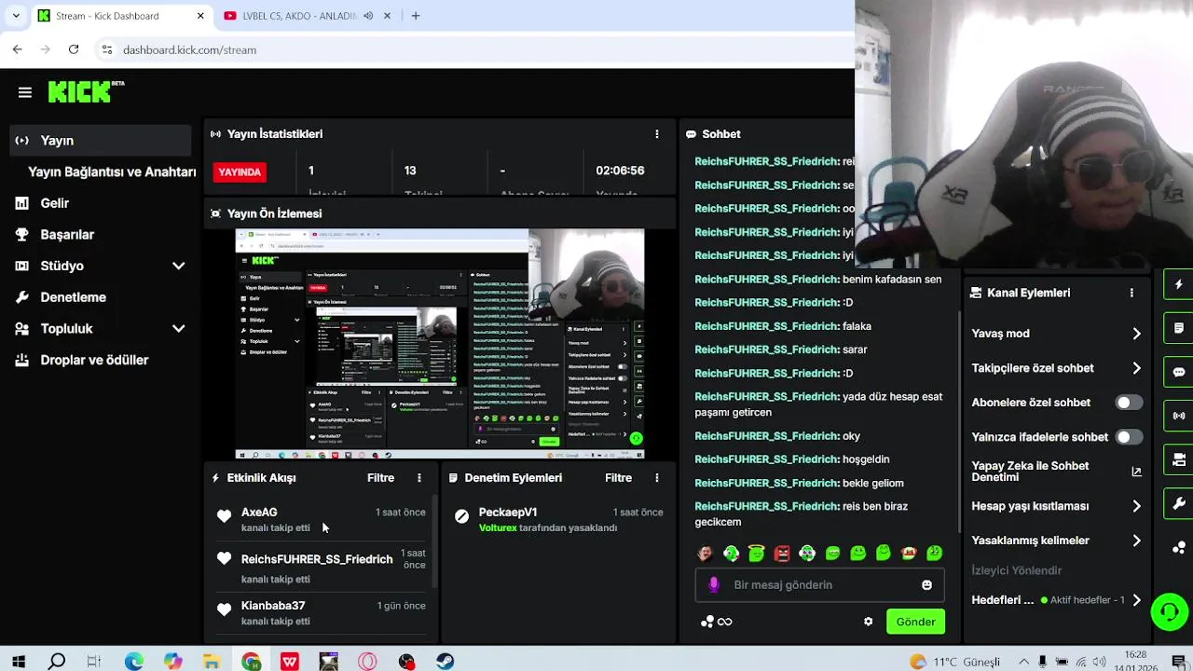Open Yayın Bağlantısı ve Anahtarı page
1193x671 pixels.
(x=112, y=171)
